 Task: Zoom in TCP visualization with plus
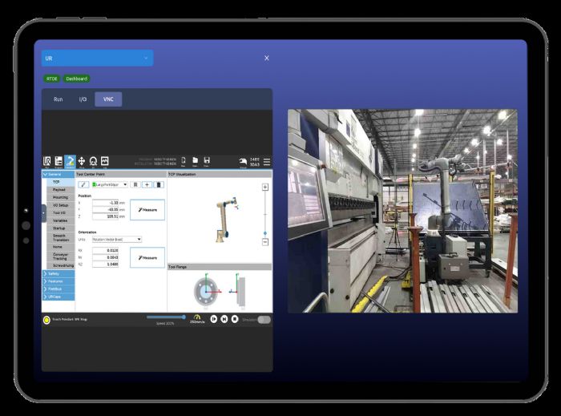click(265, 187)
